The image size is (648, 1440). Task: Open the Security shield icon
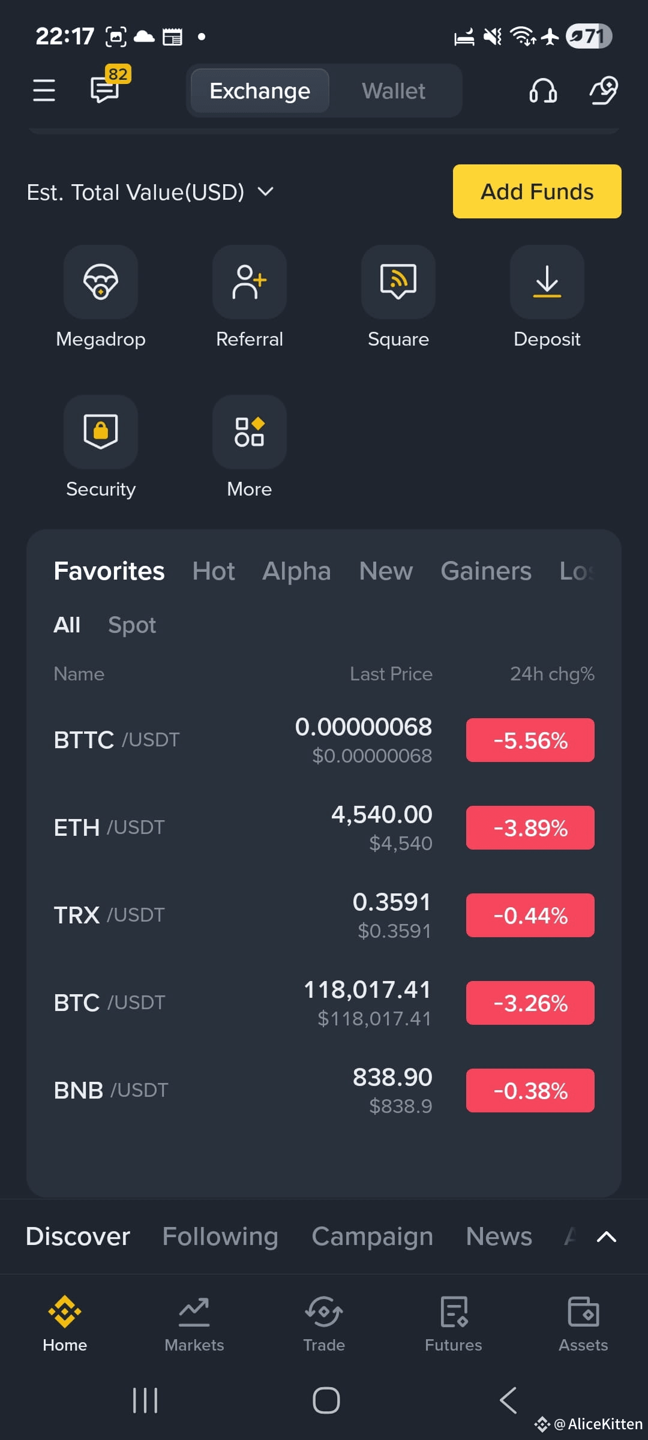click(x=101, y=432)
